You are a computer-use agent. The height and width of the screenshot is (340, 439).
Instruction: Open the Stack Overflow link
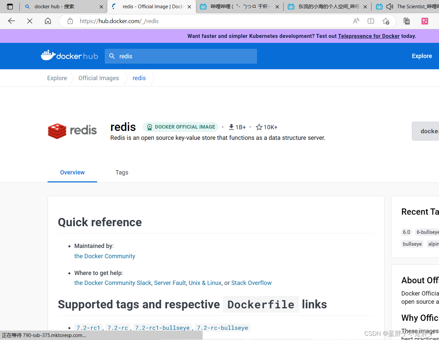click(x=251, y=283)
